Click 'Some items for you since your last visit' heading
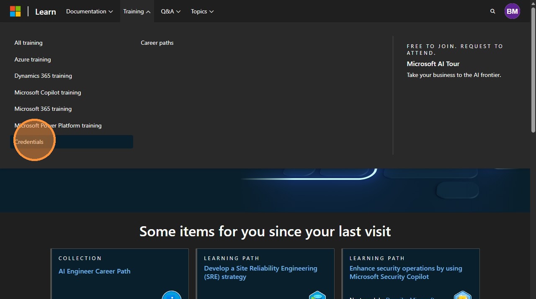 point(265,231)
